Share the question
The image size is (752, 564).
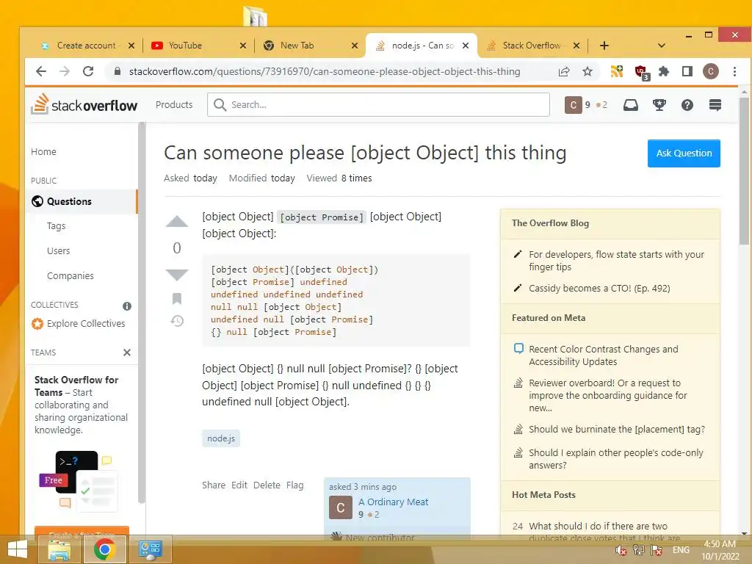tap(214, 485)
